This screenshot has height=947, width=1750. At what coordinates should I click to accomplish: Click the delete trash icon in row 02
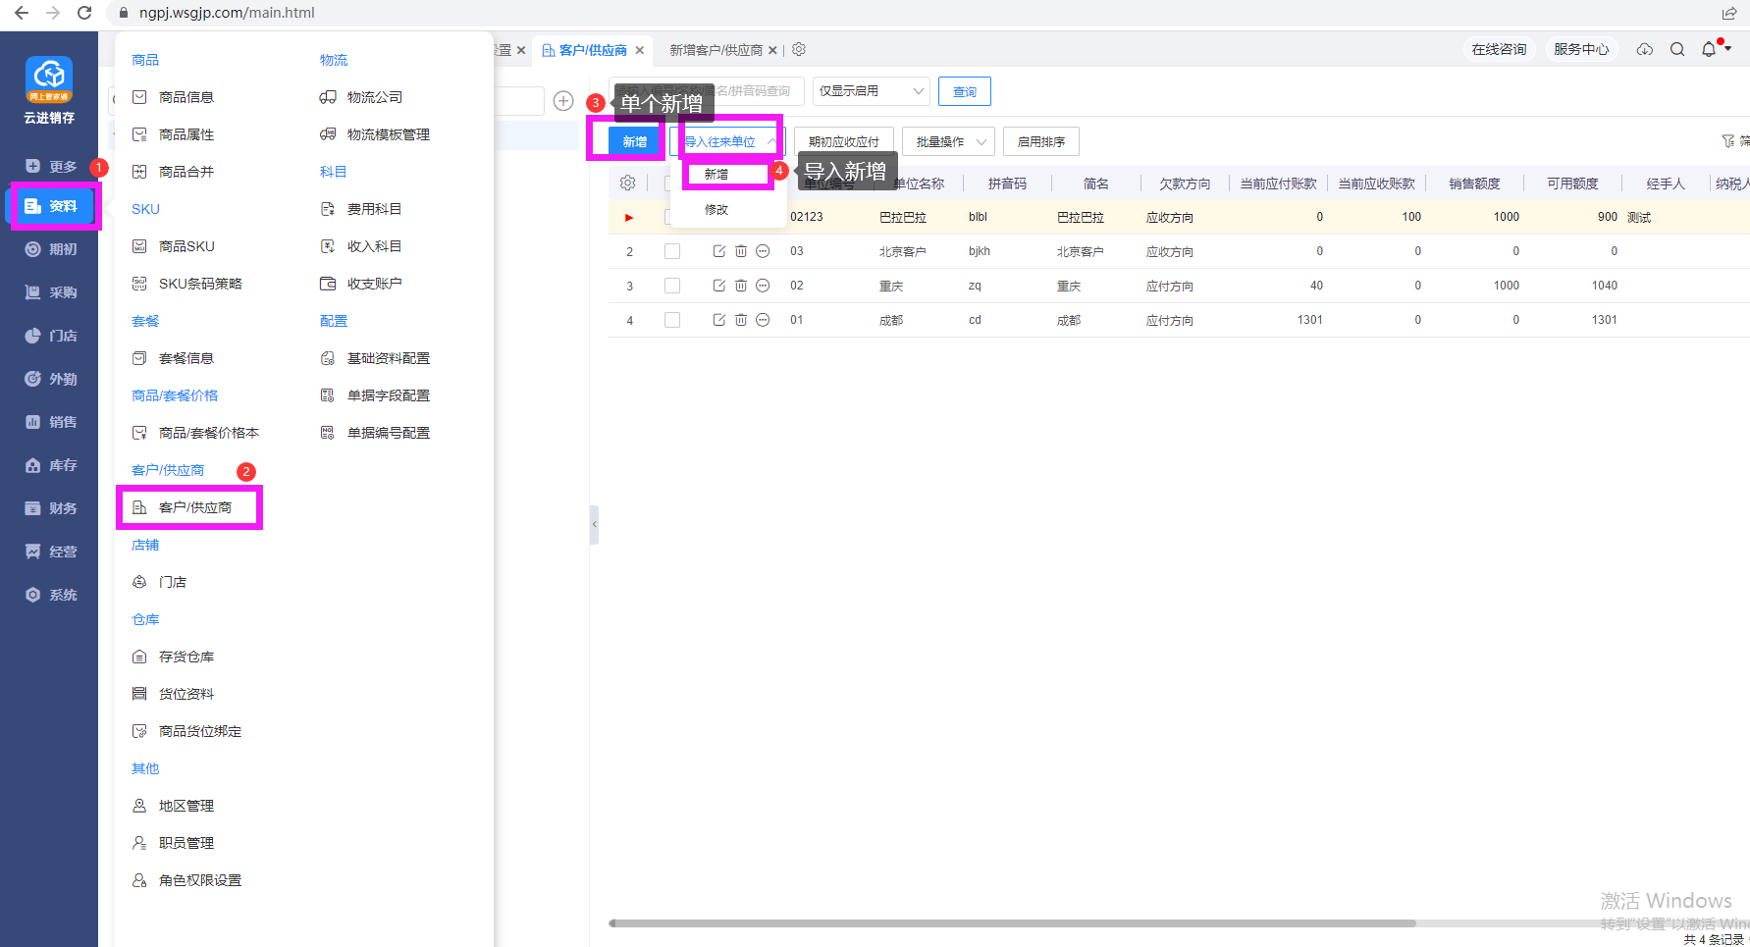[x=741, y=286]
